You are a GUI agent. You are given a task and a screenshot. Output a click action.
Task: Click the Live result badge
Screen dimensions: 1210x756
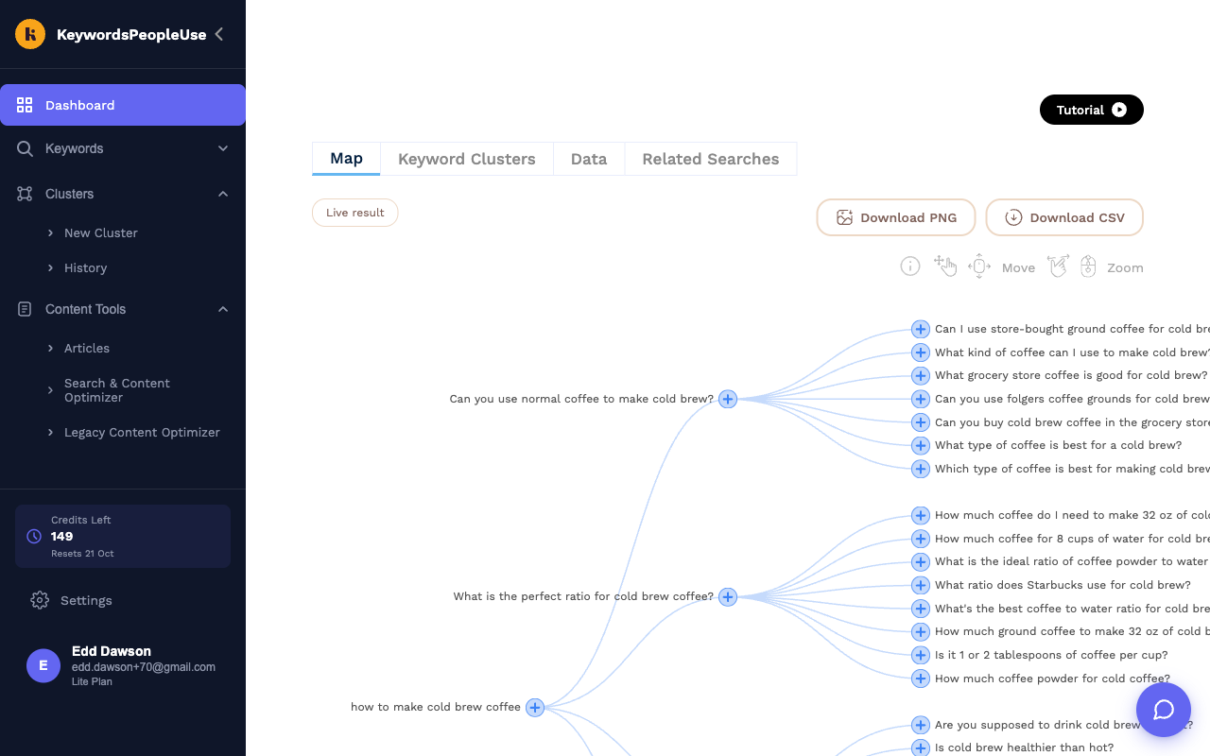355,213
